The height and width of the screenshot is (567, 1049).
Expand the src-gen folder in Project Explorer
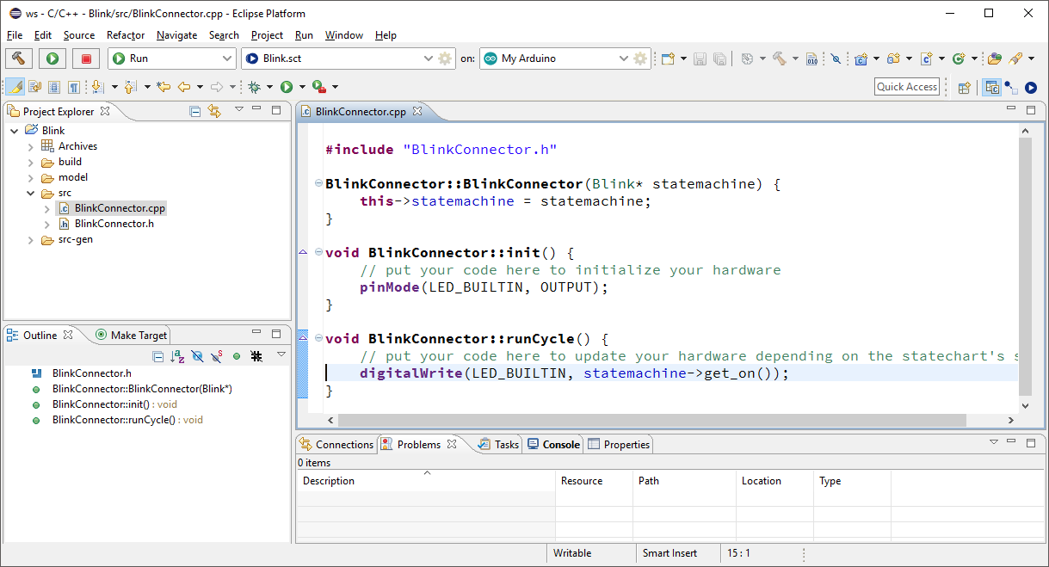[30, 240]
